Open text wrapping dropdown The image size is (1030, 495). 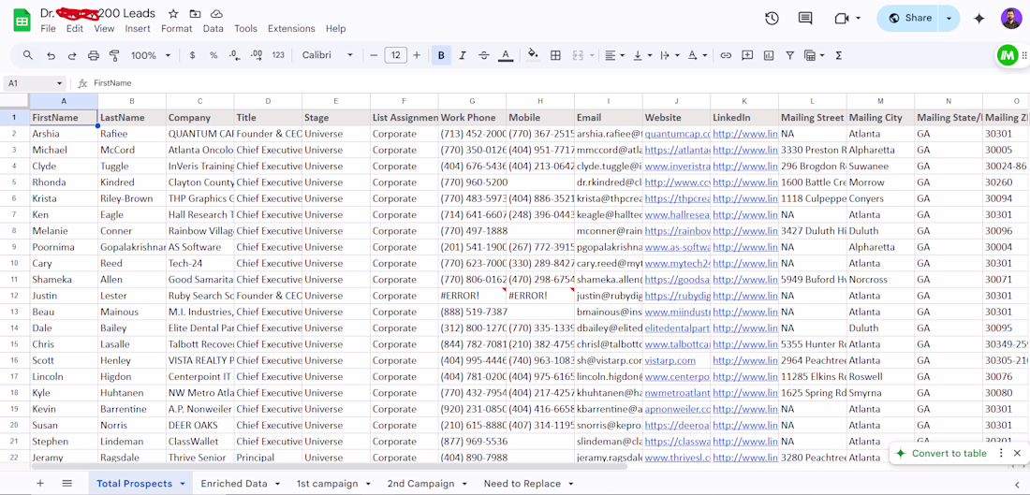click(x=669, y=56)
